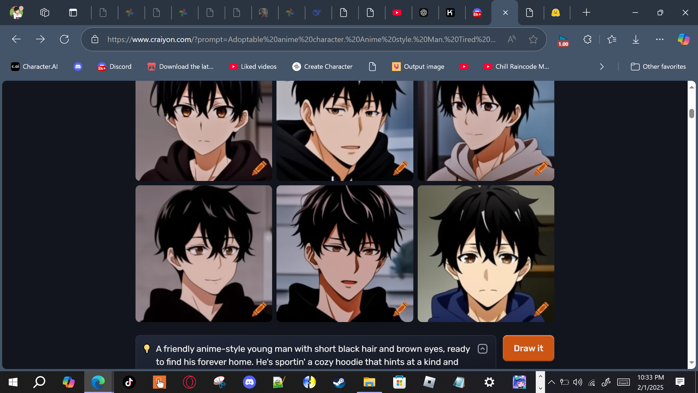Open Discord from the taskbar
This screenshot has width=698, height=393.
[x=249, y=382]
